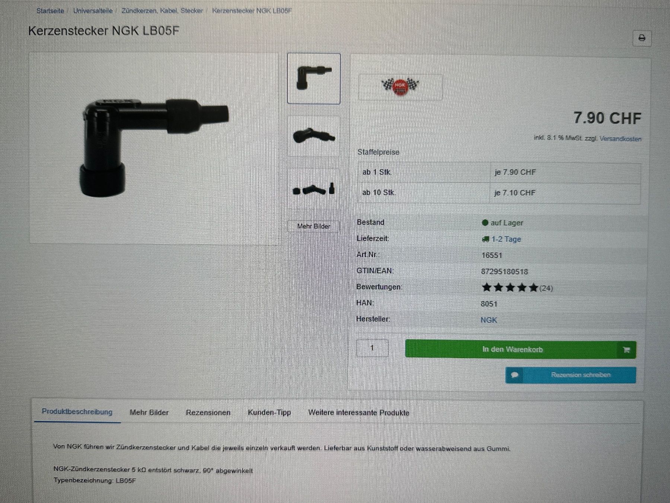Click the NGK brand logo
This screenshot has width=670, height=503.
click(400, 87)
